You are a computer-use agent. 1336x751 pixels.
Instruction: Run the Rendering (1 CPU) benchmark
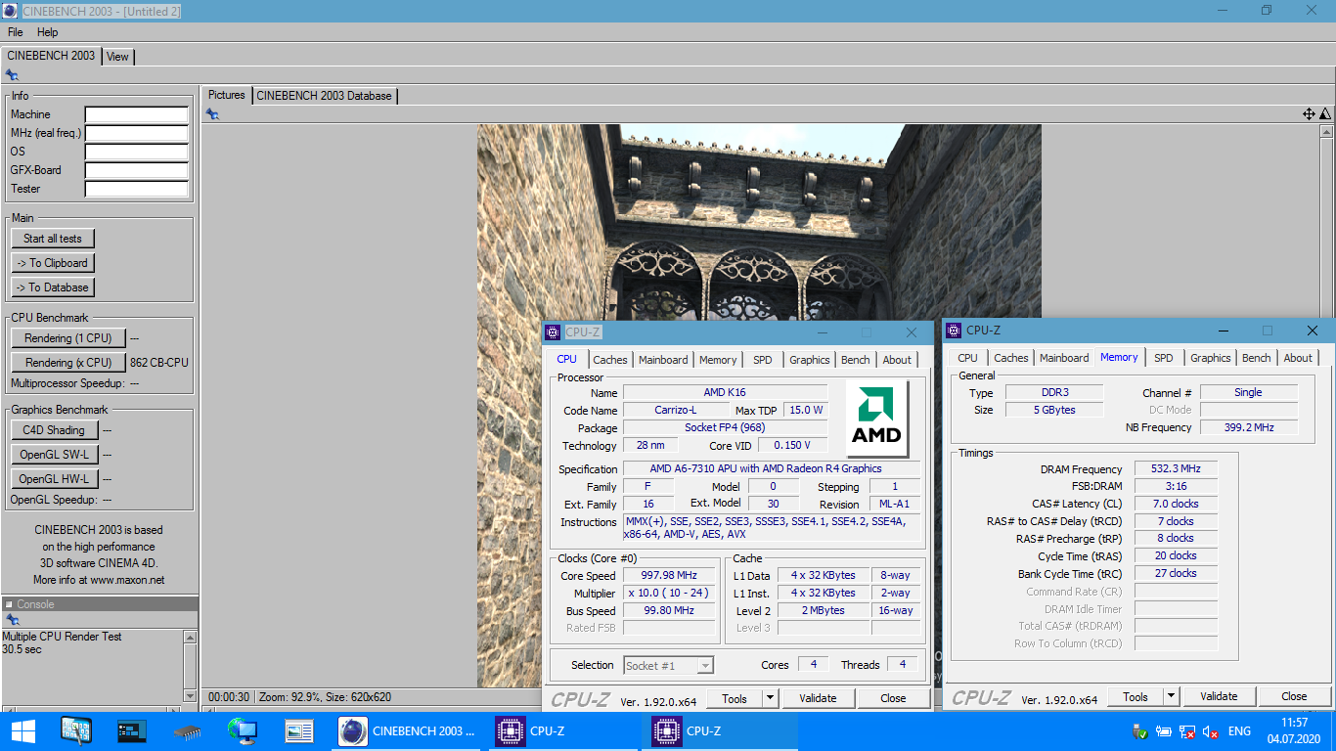click(x=68, y=338)
